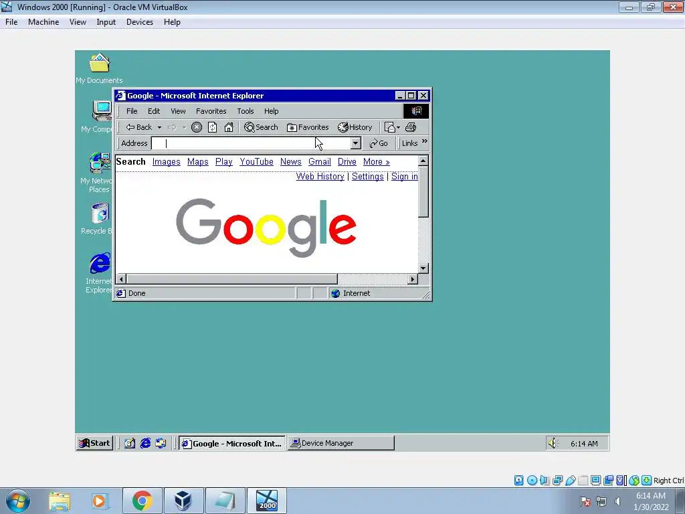
Task: Click the Go button next to address bar
Action: coord(379,143)
